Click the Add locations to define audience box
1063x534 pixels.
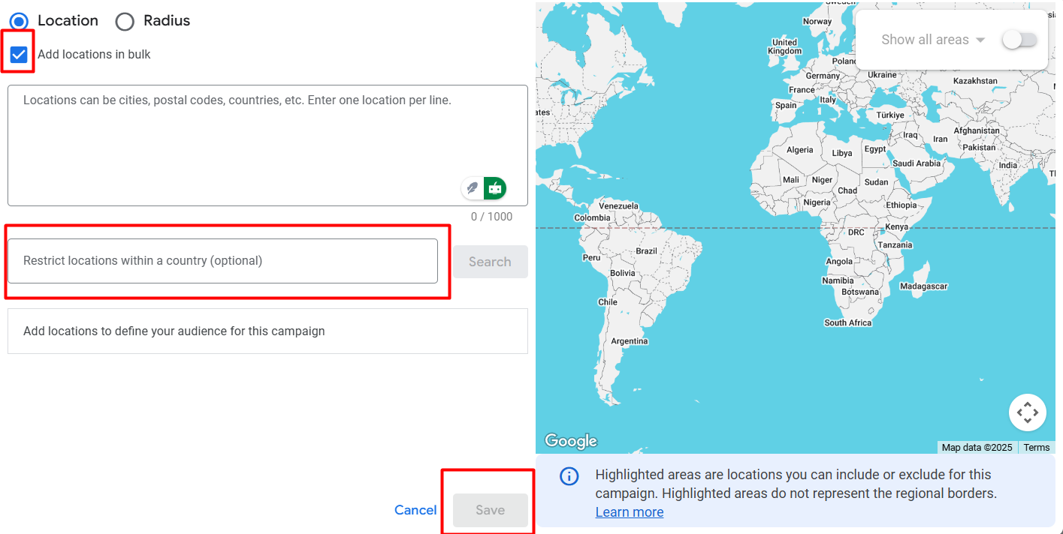click(x=267, y=331)
